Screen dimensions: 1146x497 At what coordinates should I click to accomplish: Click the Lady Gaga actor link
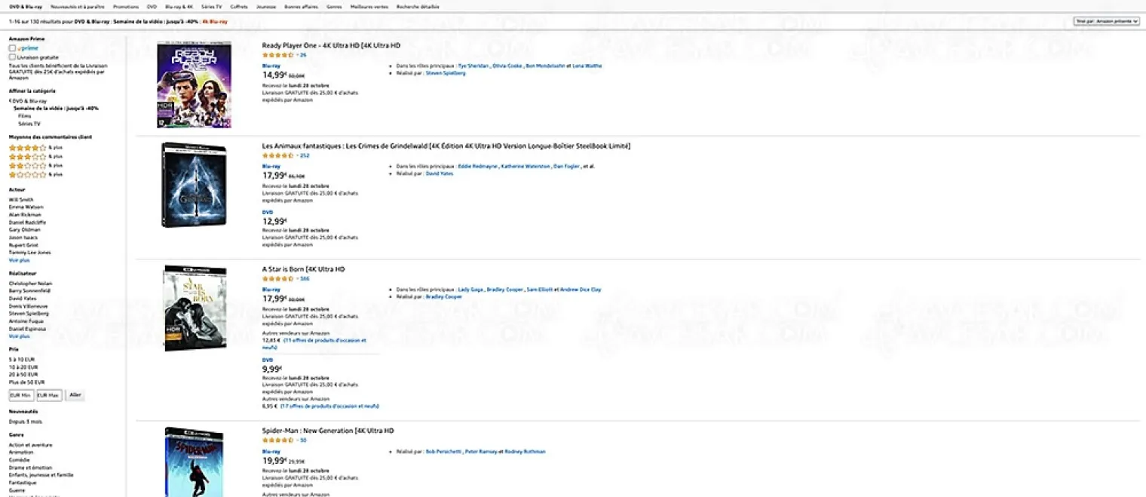(469, 290)
